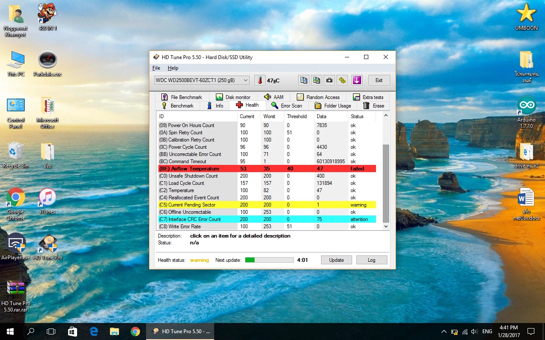Open Microsoft Edge from the taskbar

[x=94, y=331]
